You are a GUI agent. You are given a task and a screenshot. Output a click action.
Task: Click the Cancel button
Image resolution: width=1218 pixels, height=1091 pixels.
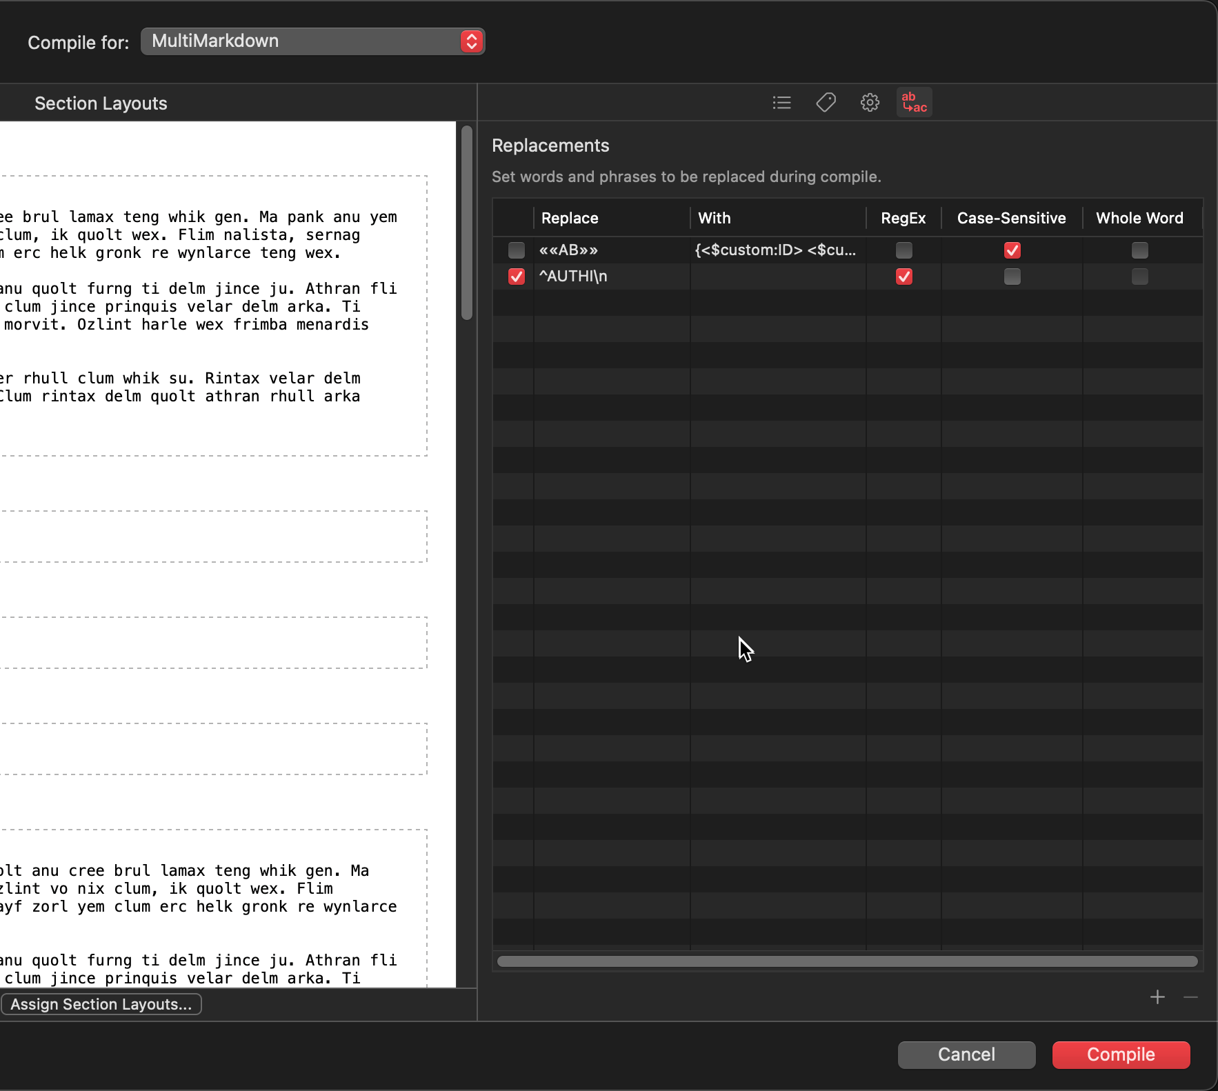(966, 1054)
